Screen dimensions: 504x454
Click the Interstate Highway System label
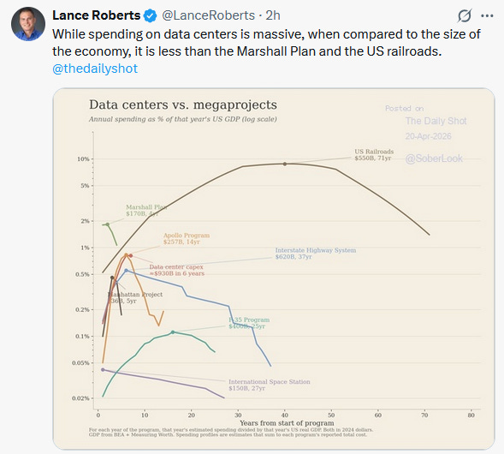click(x=316, y=254)
